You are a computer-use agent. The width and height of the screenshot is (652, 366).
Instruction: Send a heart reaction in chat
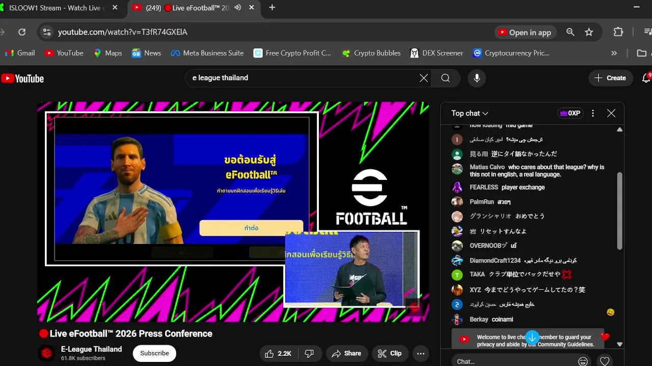pos(605,361)
